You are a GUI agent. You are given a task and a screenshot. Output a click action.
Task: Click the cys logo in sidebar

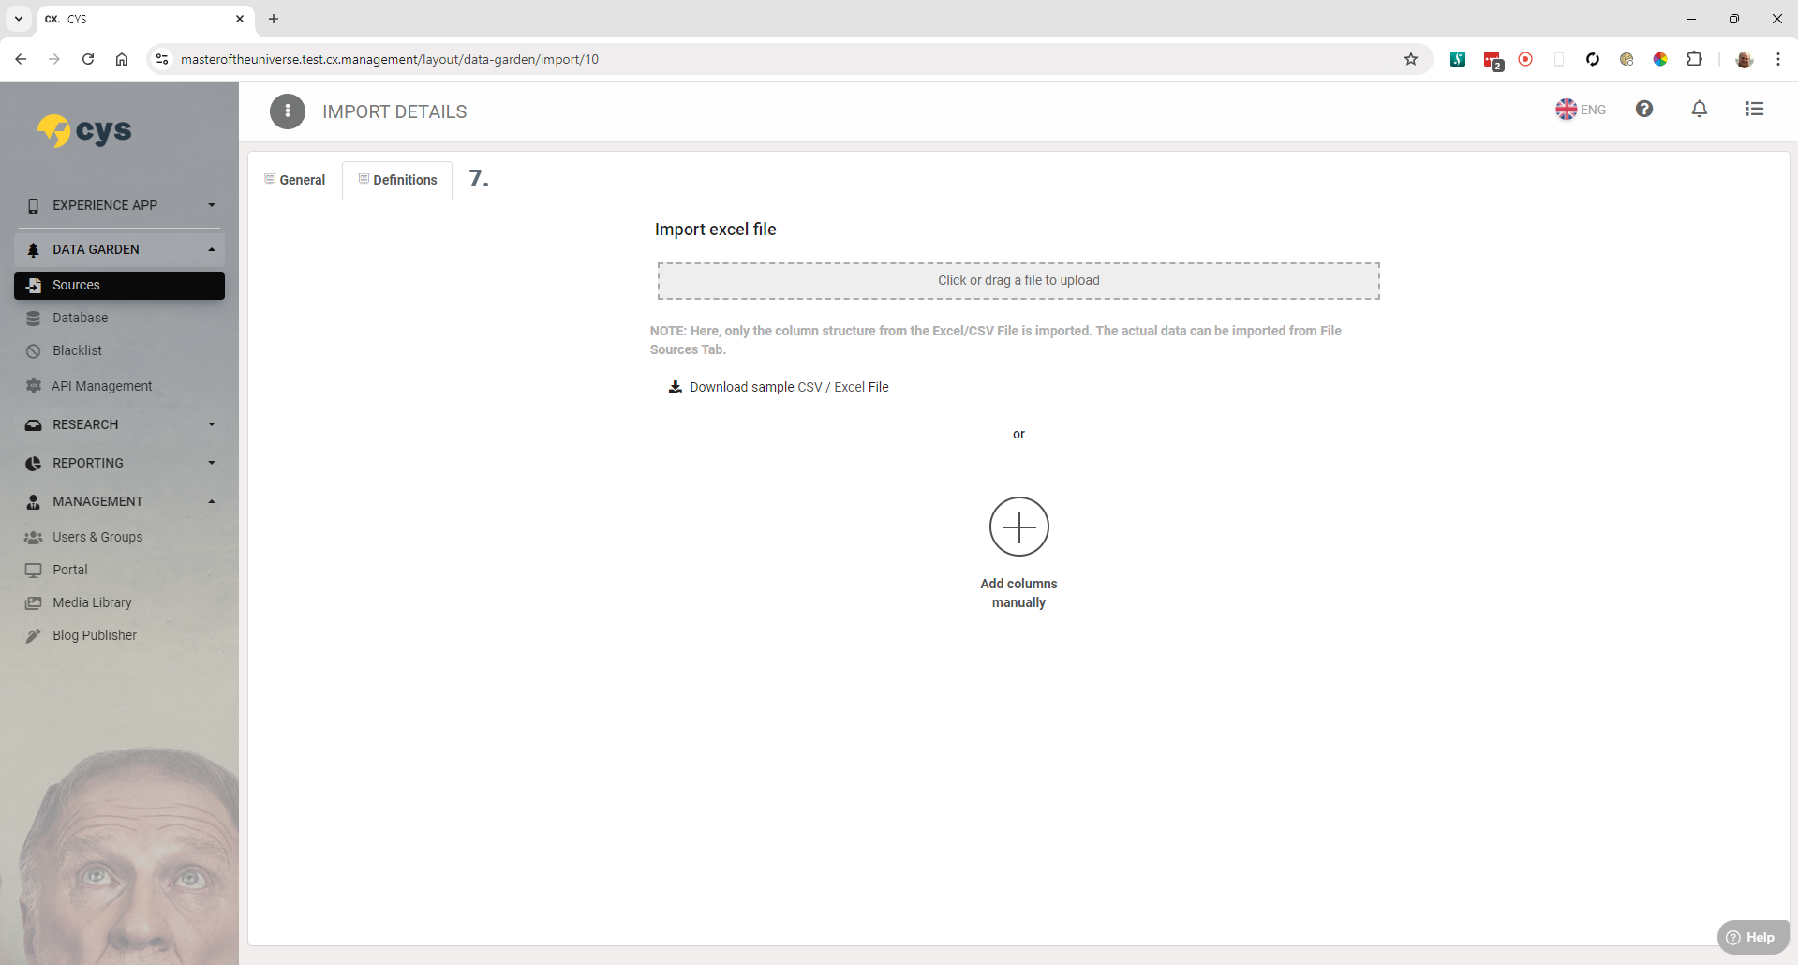coord(84,131)
